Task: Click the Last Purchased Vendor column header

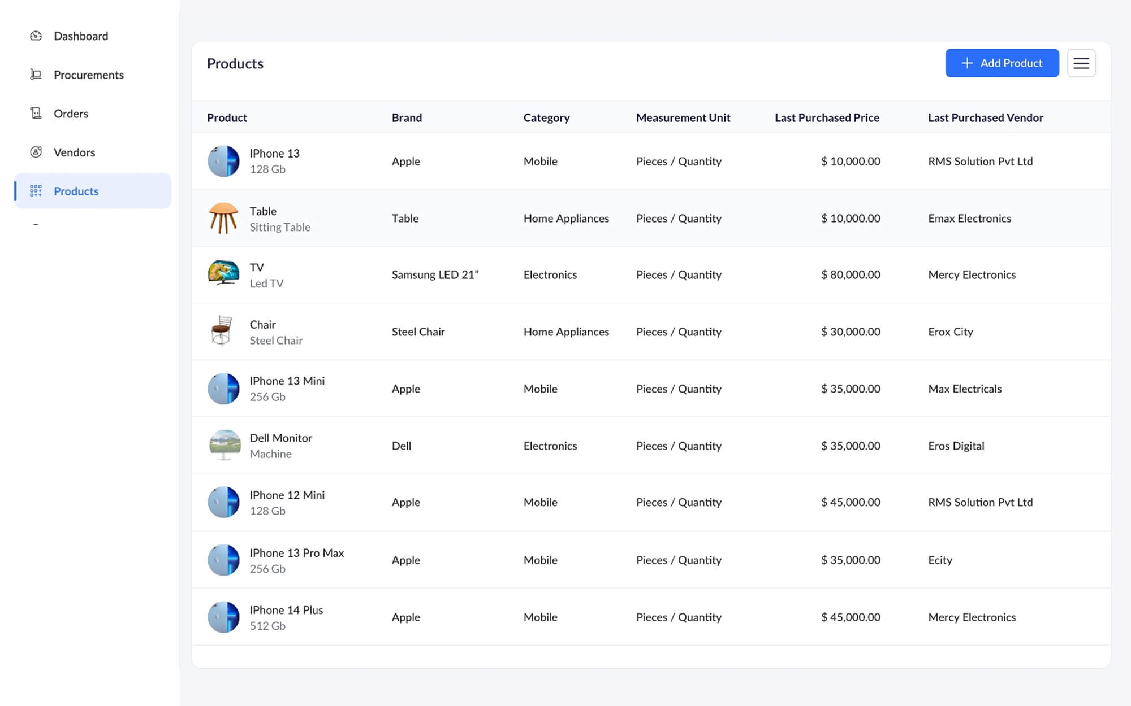Action: [985, 117]
